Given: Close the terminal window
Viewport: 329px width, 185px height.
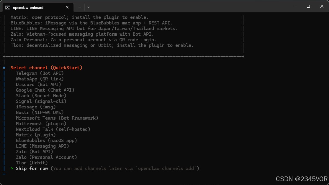Looking at the screenshot, I should tap(322, 6).
